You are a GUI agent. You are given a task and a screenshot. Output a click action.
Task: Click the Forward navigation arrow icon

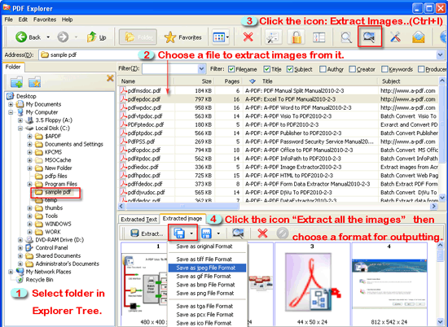(x=63, y=37)
